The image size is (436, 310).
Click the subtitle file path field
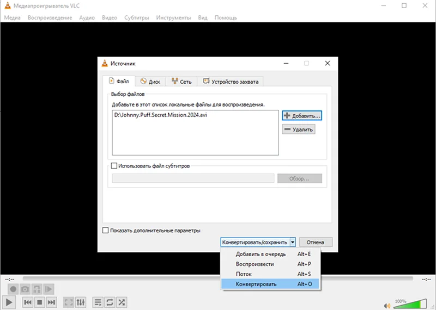tap(193, 178)
